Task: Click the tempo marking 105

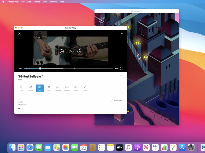Action: coord(20,102)
